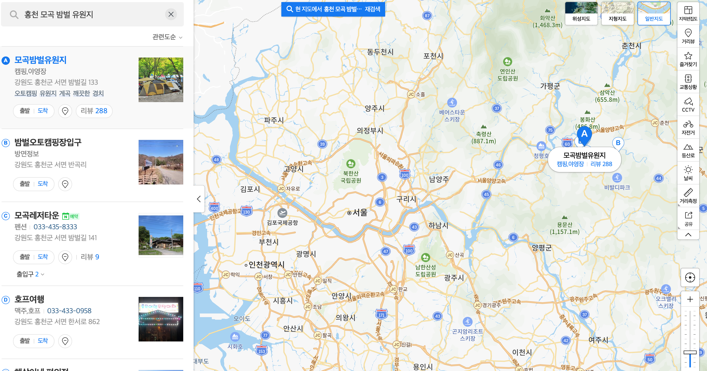Open the 즐겨찾기 favorites tool
The height and width of the screenshot is (371, 707).
688,59
